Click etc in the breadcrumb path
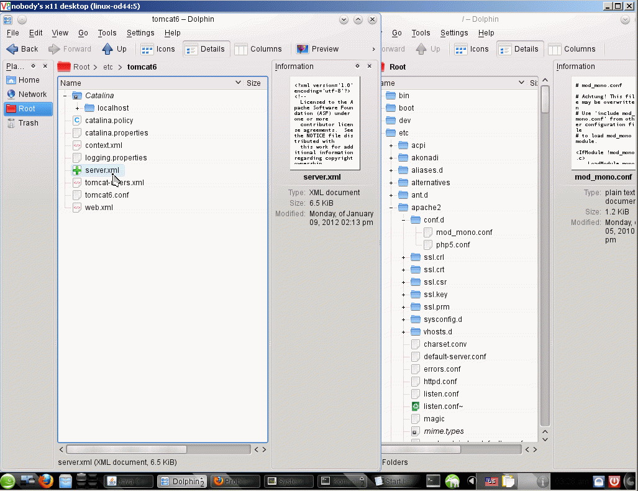This screenshot has width=638, height=491. 108,67
